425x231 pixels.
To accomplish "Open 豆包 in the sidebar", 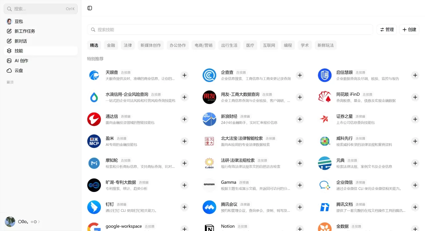I will (x=41, y=21).
